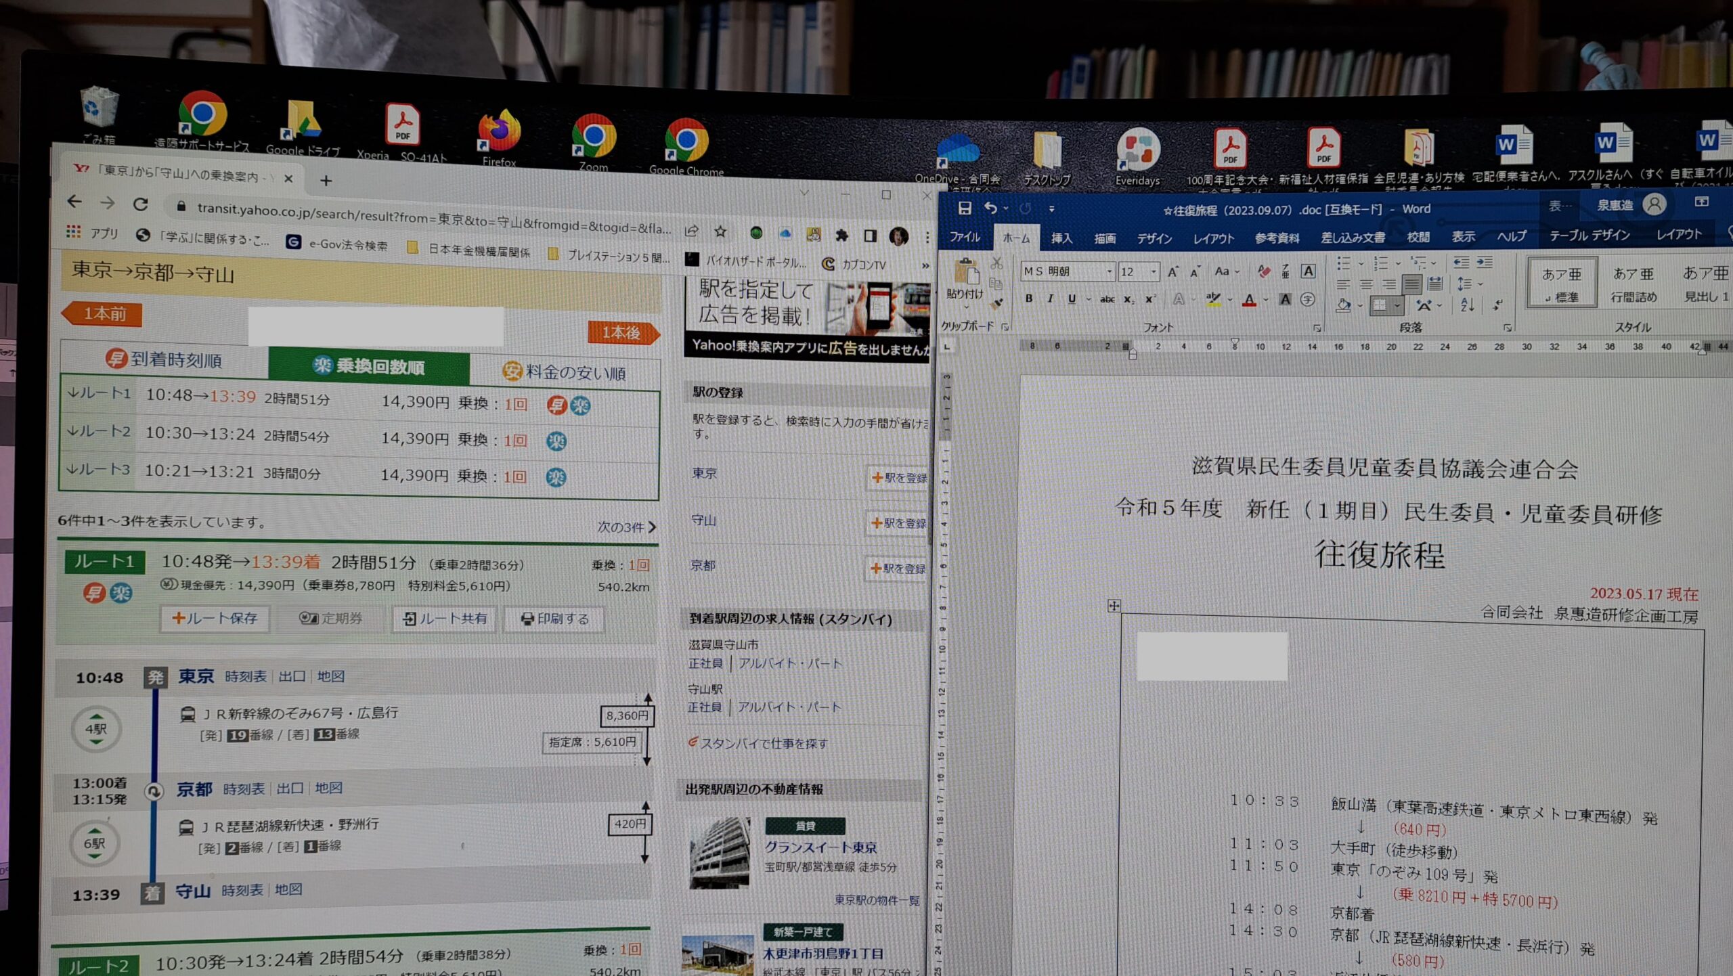Switch to the 校閲 ribbon tab
1733x976 pixels.
pos(1418,236)
